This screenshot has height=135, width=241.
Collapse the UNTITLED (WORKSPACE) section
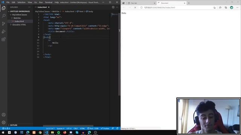tap(20, 11)
